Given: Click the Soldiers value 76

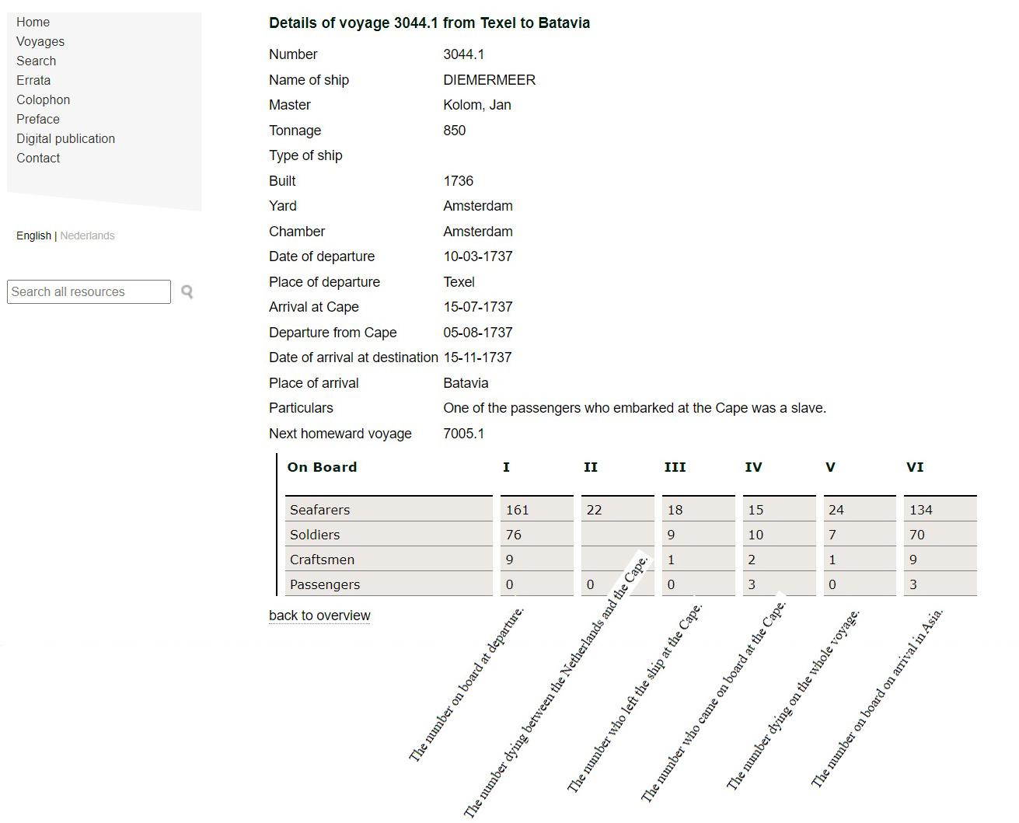Looking at the screenshot, I should (513, 535).
